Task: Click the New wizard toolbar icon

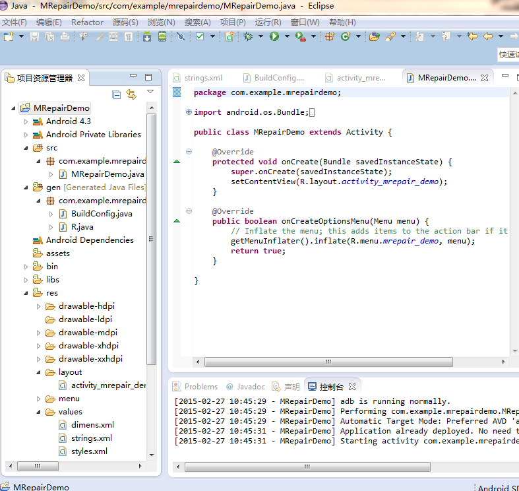Action: pos(9,36)
